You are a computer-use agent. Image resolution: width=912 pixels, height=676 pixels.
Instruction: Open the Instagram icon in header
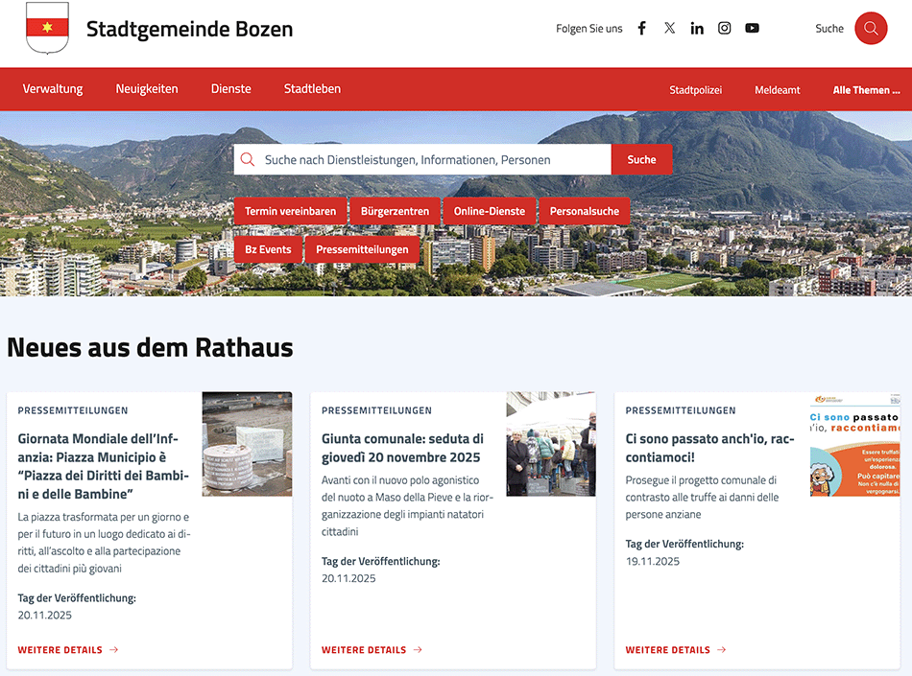click(725, 29)
